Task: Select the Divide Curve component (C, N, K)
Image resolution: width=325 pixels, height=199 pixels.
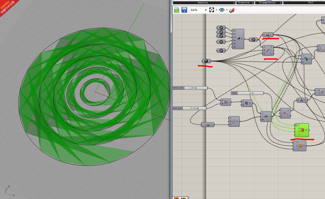Action: coord(268,50)
